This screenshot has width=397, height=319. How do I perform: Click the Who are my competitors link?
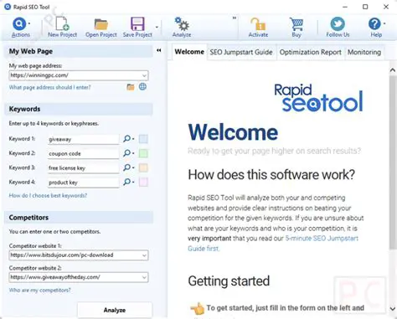[40, 291]
